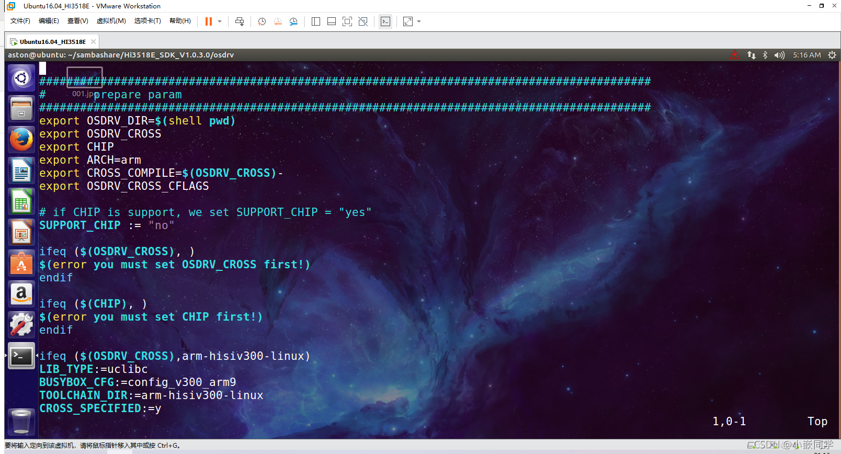Click the terminal title path text
841x454 pixels.
tap(121, 55)
